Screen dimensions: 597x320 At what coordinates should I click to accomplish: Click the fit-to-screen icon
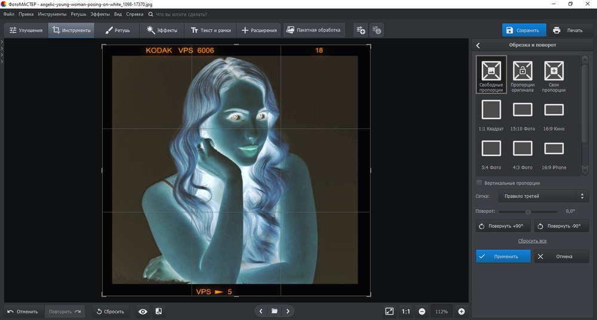coord(389,311)
